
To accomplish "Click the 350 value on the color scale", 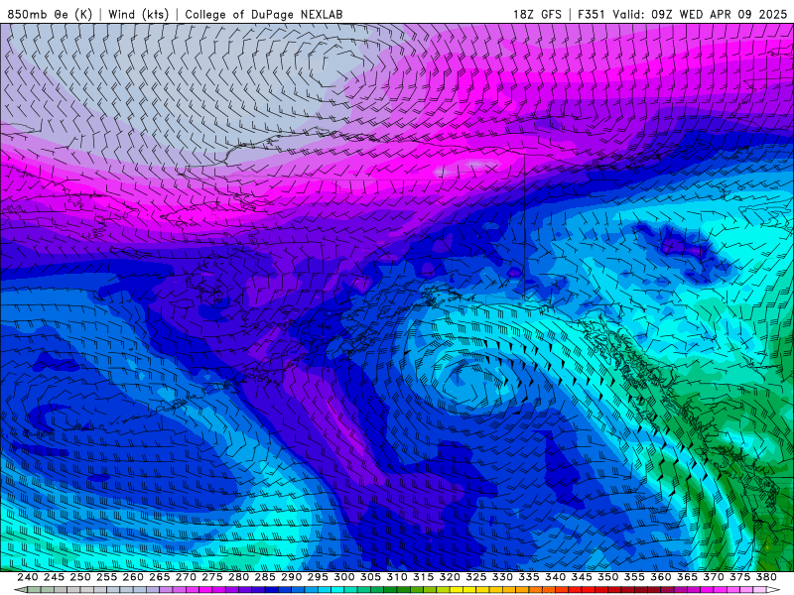I will pos(607,577).
